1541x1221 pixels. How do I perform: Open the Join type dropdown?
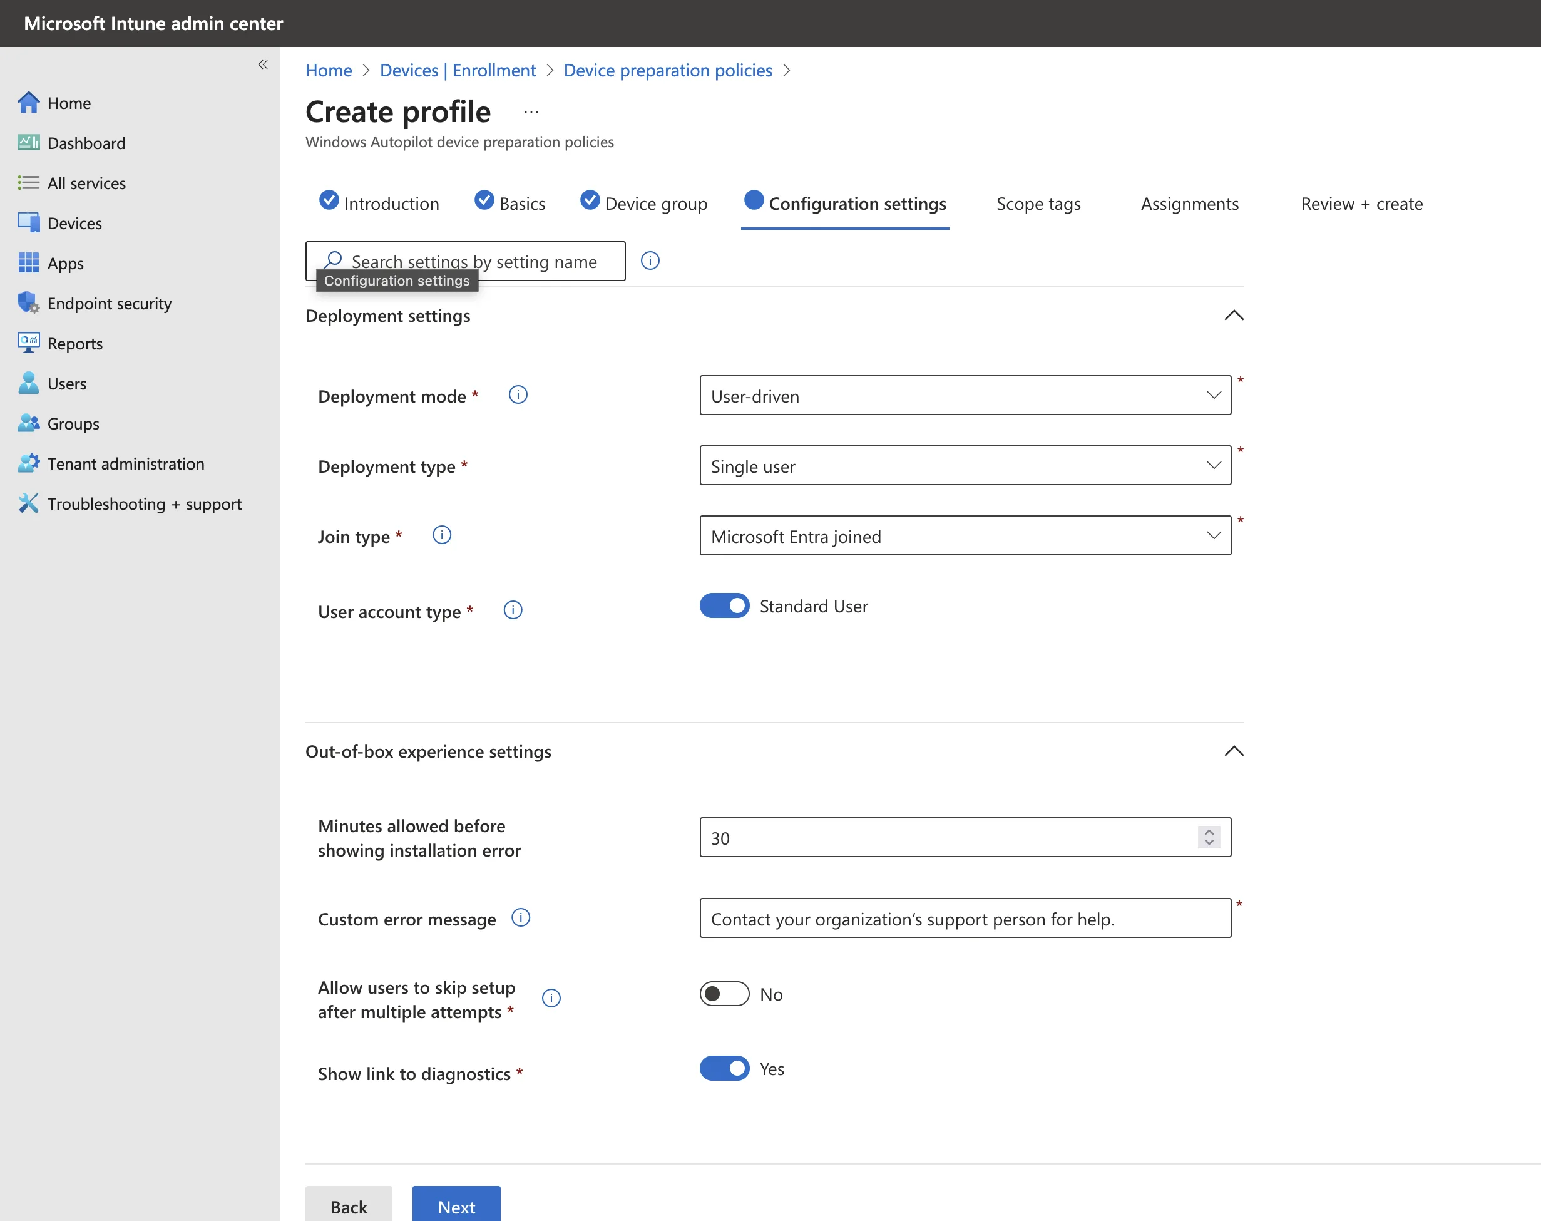coord(965,535)
